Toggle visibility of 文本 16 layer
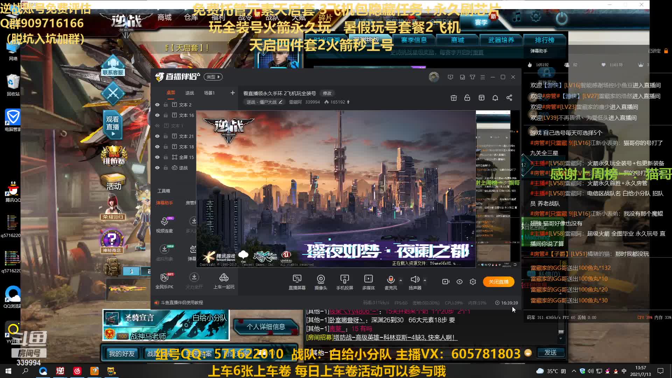Viewport: 672px width, 378px height. pos(157,115)
